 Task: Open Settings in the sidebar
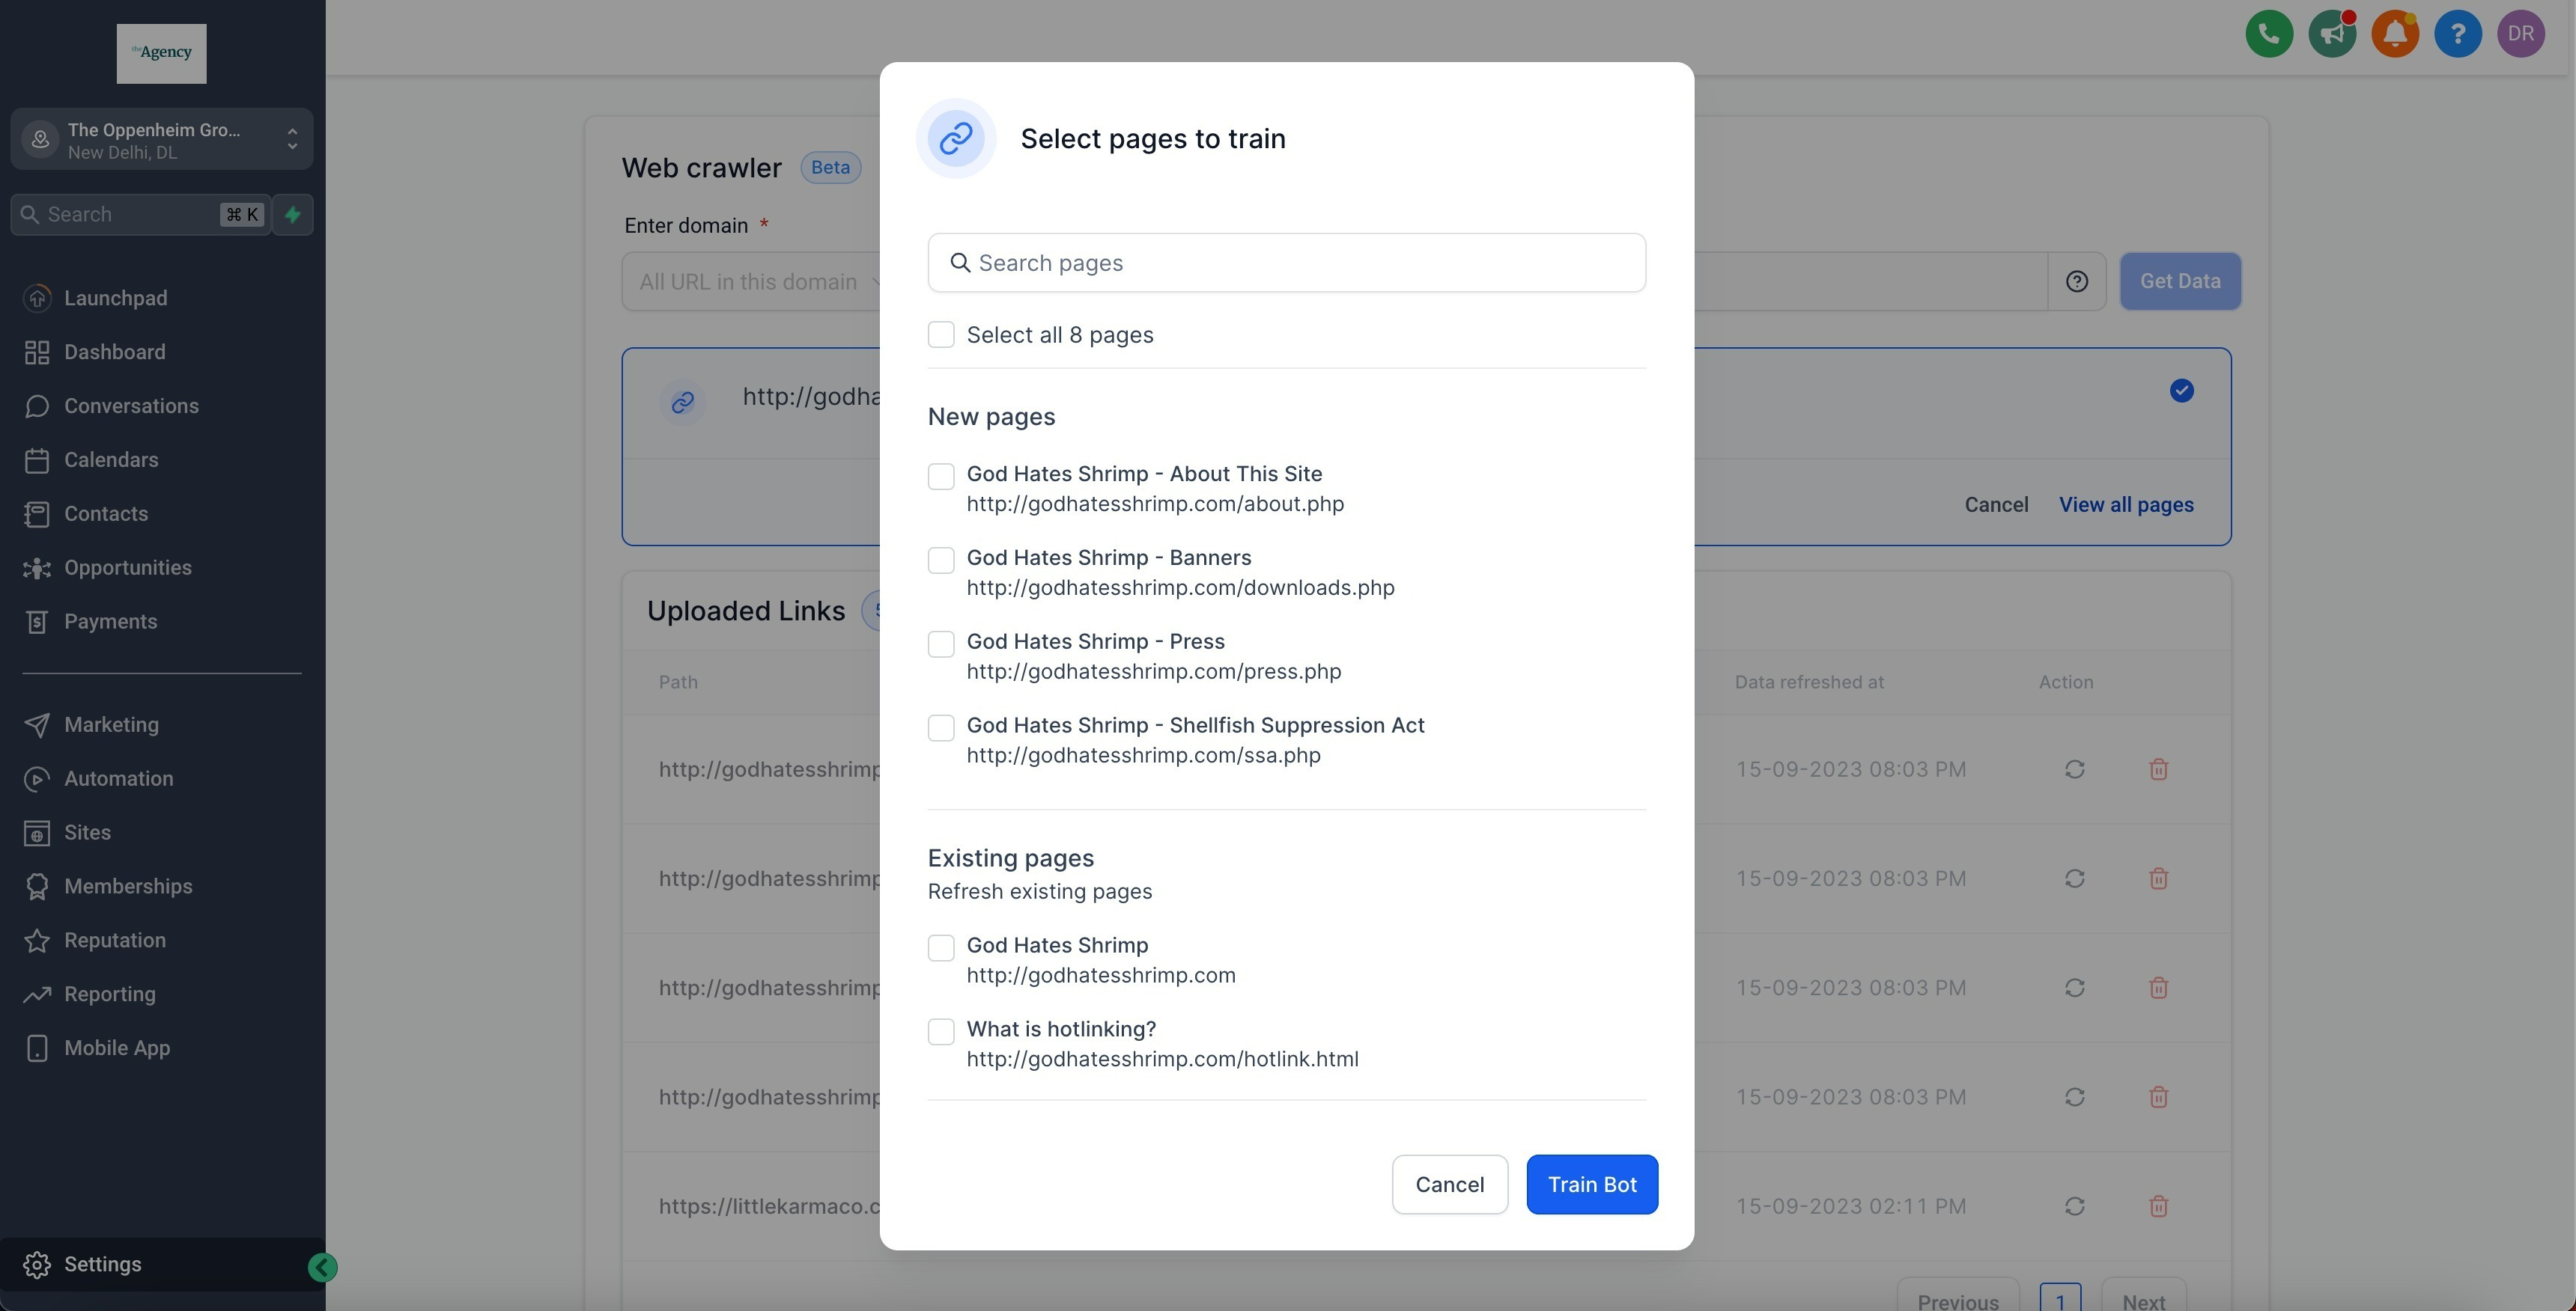pyautogui.click(x=102, y=1264)
